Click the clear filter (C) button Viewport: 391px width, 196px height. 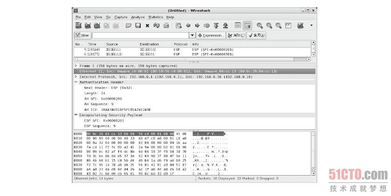point(236,35)
